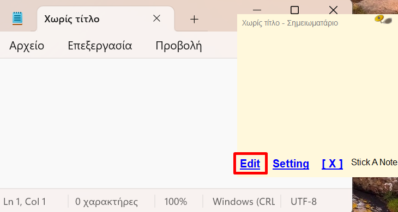Click the pin icon on the sticky note
The width and height of the screenshot is (398, 212).
pos(383,20)
